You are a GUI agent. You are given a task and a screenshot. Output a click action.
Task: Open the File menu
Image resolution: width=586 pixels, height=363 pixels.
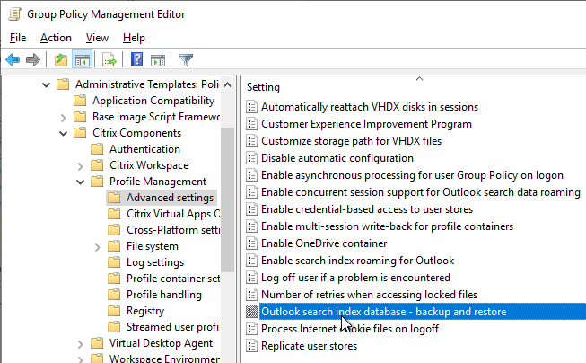(18, 38)
